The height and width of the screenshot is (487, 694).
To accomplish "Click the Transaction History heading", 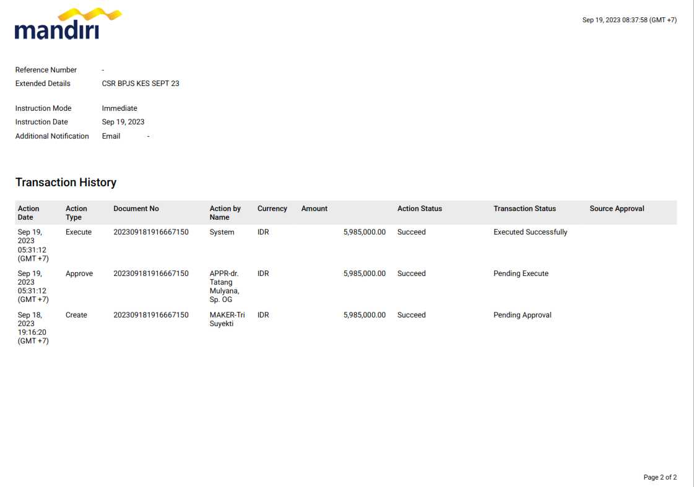I will (66, 183).
